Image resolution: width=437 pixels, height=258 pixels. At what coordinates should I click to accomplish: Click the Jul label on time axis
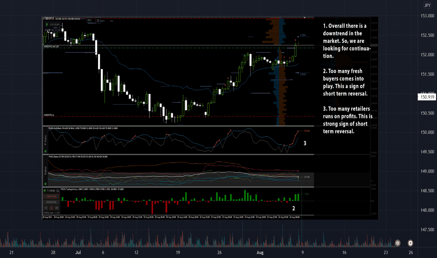[78, 252]
